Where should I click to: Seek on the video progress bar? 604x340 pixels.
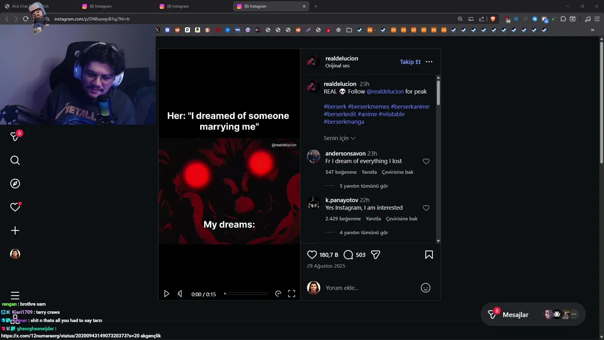coord(246,294)
